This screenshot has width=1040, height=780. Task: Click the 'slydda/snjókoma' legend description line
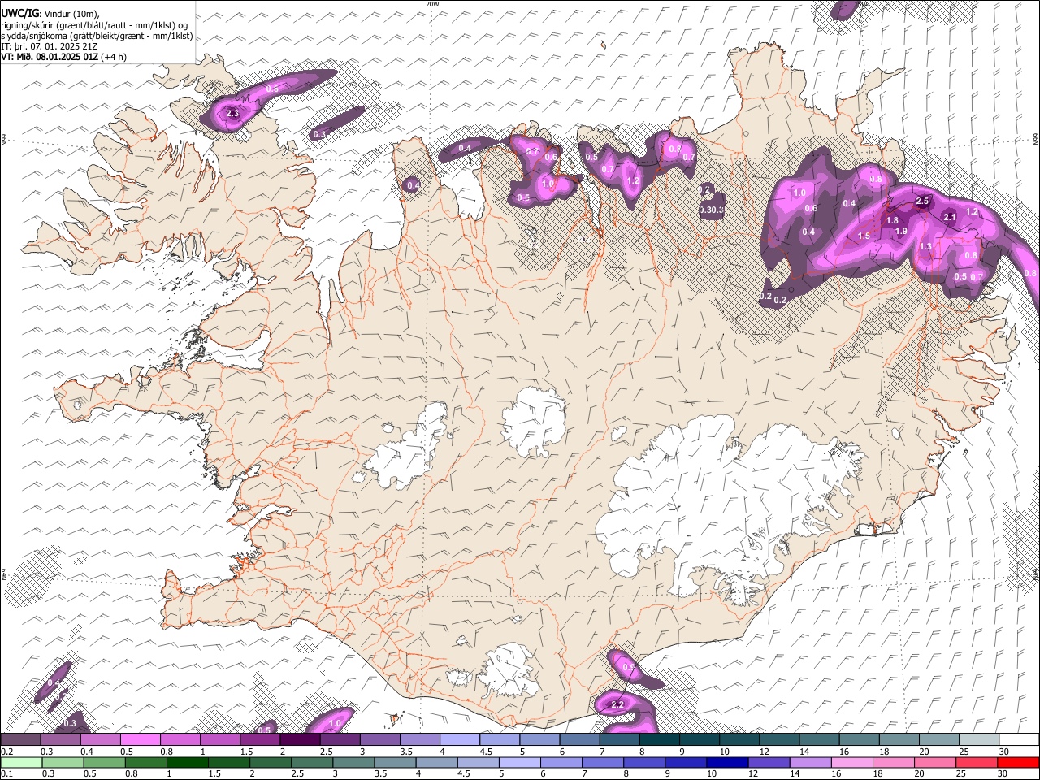point(97,36)
